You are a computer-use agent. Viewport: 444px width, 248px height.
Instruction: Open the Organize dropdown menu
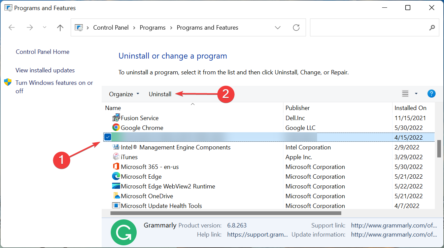[x=124, y=94]
